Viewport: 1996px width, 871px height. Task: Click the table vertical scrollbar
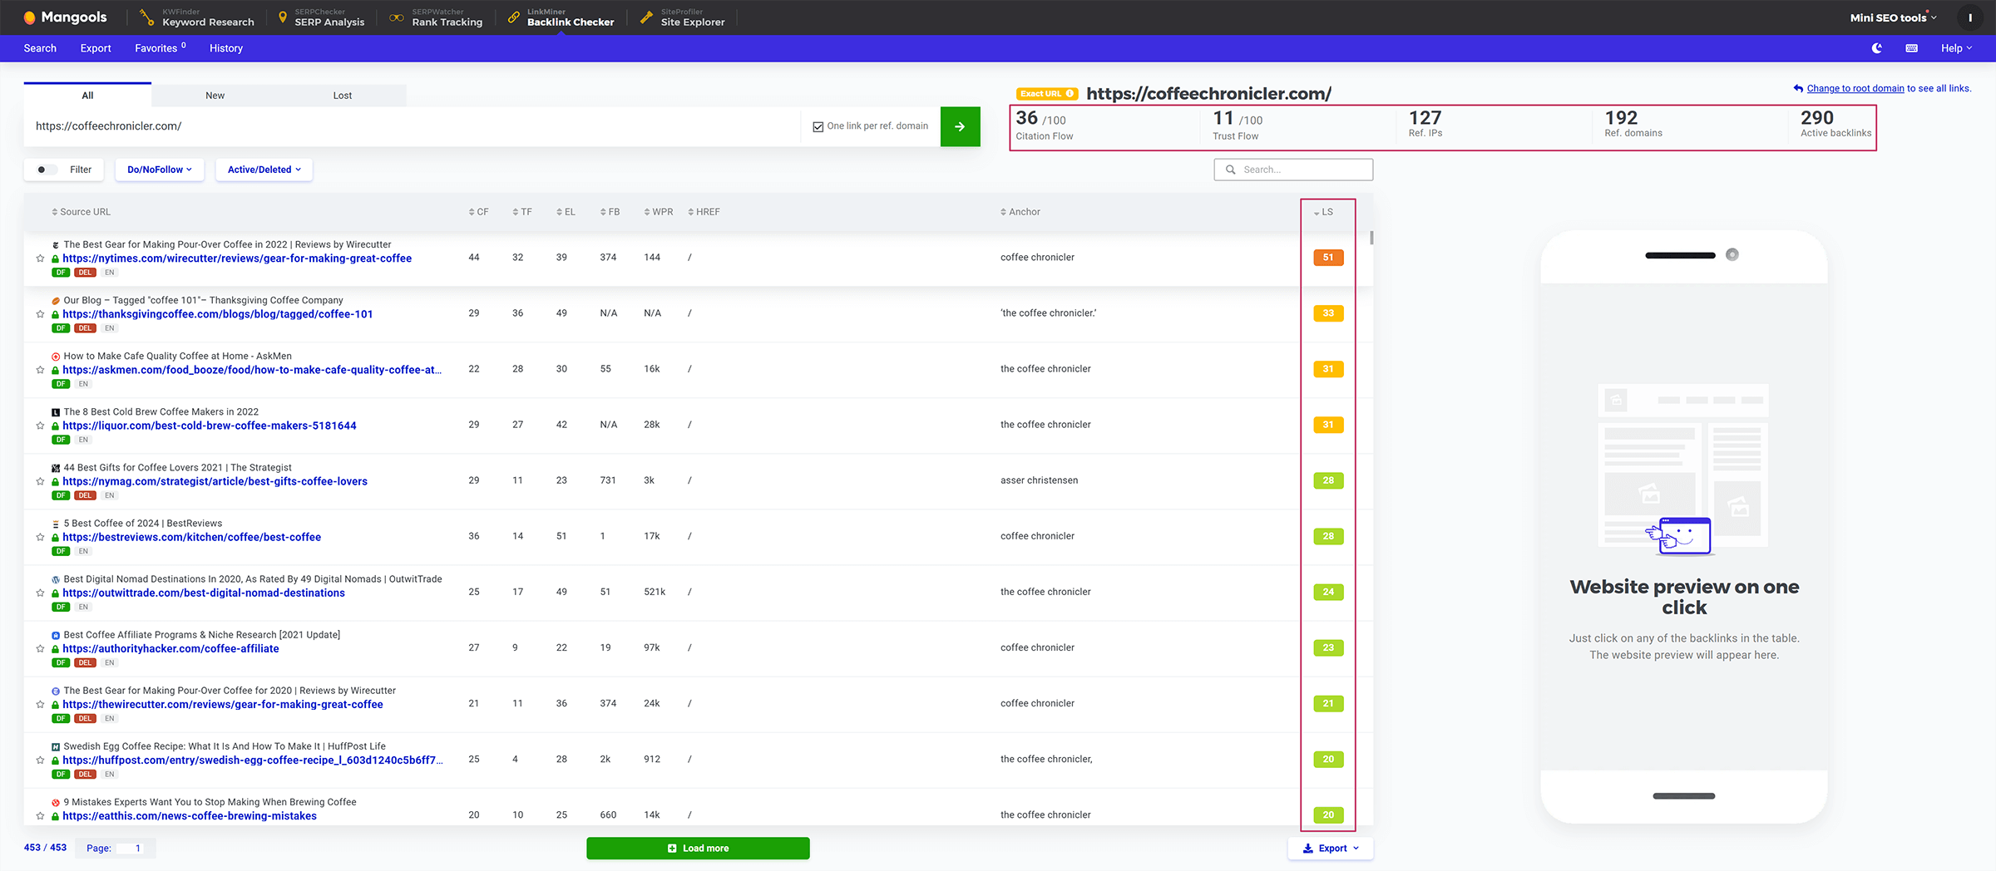pos(1371,238)
